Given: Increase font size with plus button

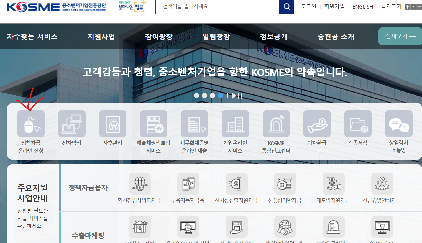Looking at the screenshot, I should [x=408, y=7].
